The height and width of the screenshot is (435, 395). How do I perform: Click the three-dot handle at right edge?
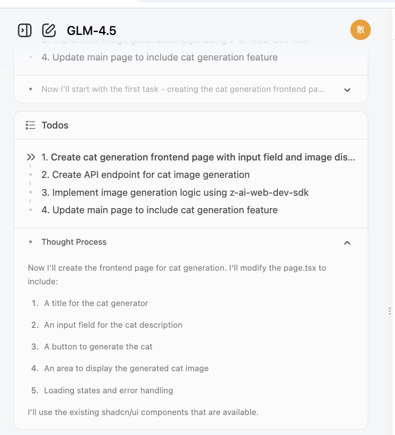coord(389,311)
